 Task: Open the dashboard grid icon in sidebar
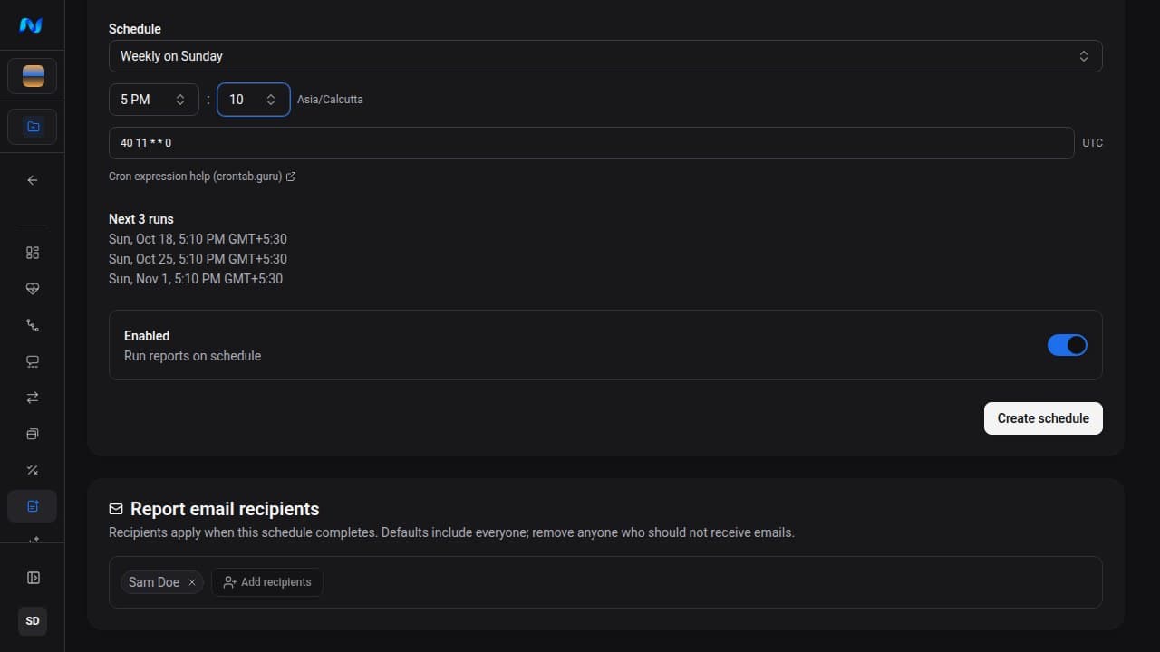[33, 253]
